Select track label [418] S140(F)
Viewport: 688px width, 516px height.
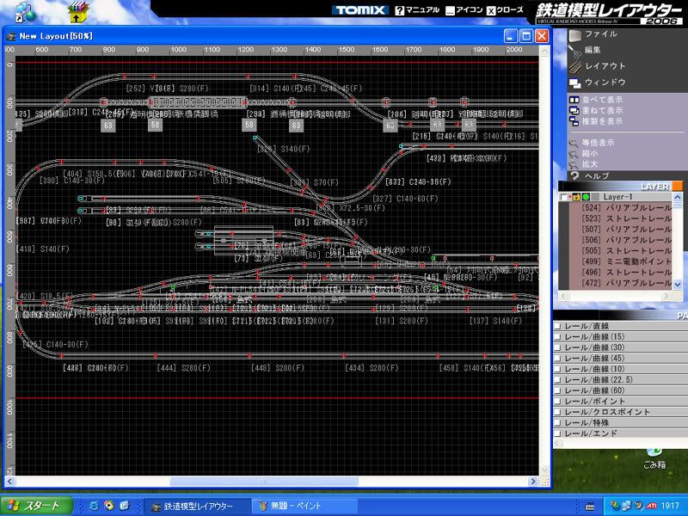click(x=43, y=249)
